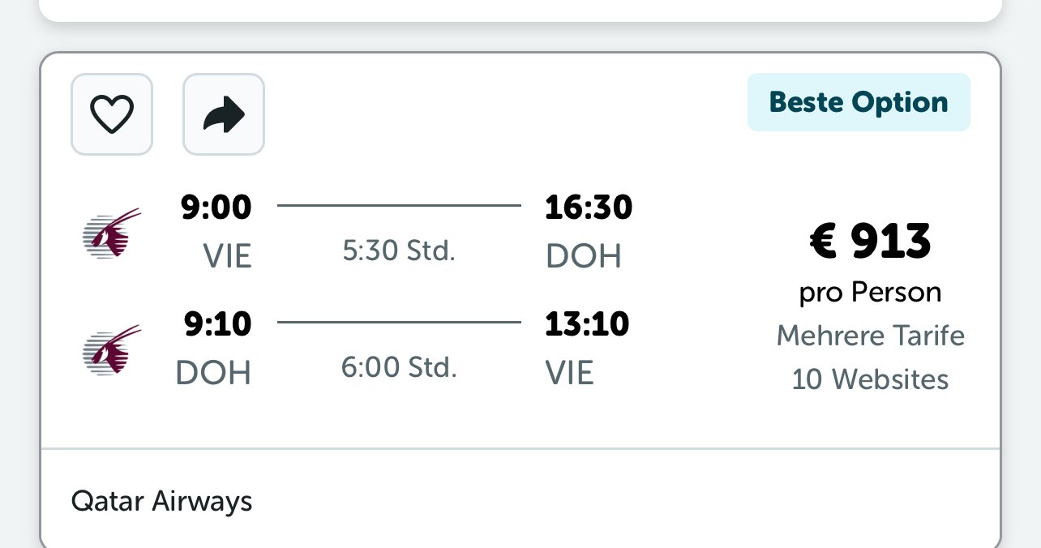Click the pro Person price label
The width and height of the screenshot is (1041, 548).
pyautogui.click(x=871, y=293)
